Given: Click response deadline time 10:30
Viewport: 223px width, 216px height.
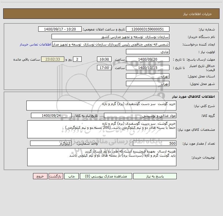Looking at the screenshot, I should [104, 59].
